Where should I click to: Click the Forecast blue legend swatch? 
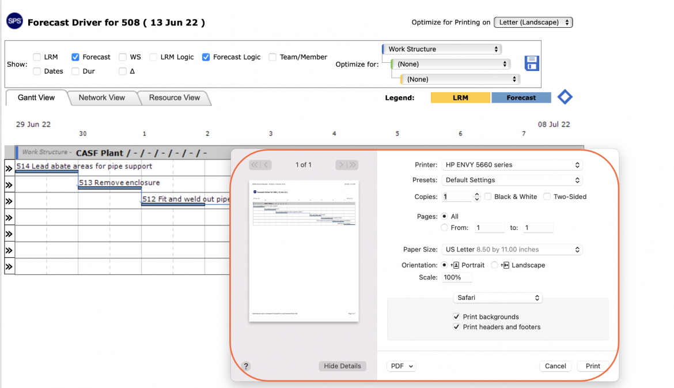click(x=521, y=97)
